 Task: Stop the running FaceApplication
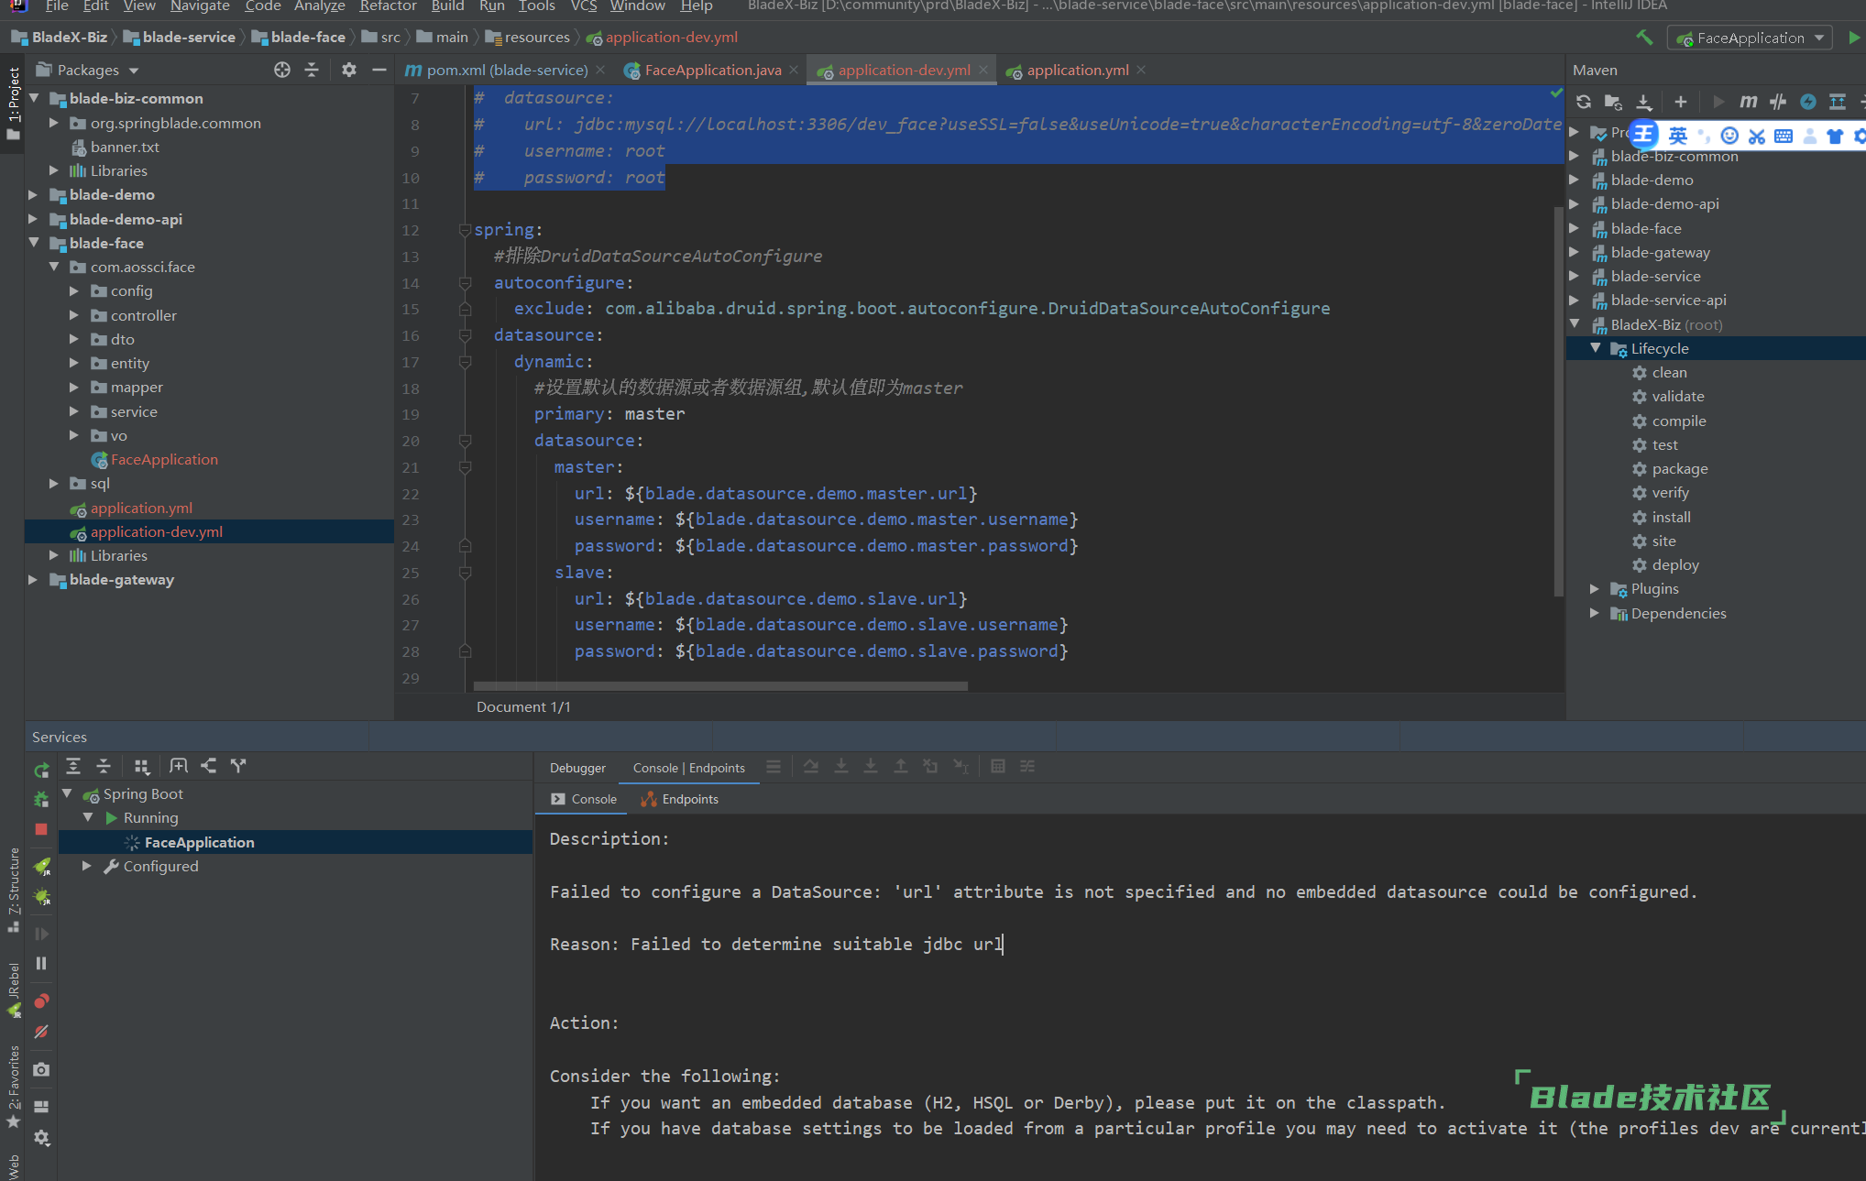coord(41,829)
